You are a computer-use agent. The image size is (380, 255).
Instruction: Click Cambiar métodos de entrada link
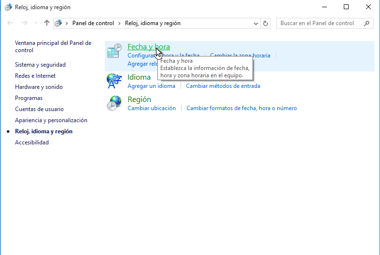point(223,86)
